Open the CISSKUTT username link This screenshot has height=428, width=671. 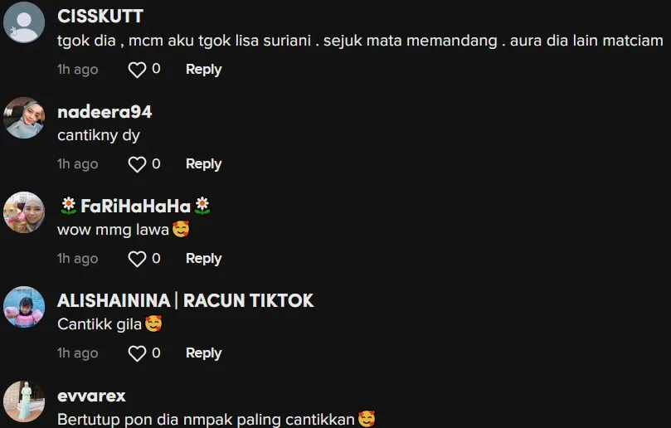[100, 17]
